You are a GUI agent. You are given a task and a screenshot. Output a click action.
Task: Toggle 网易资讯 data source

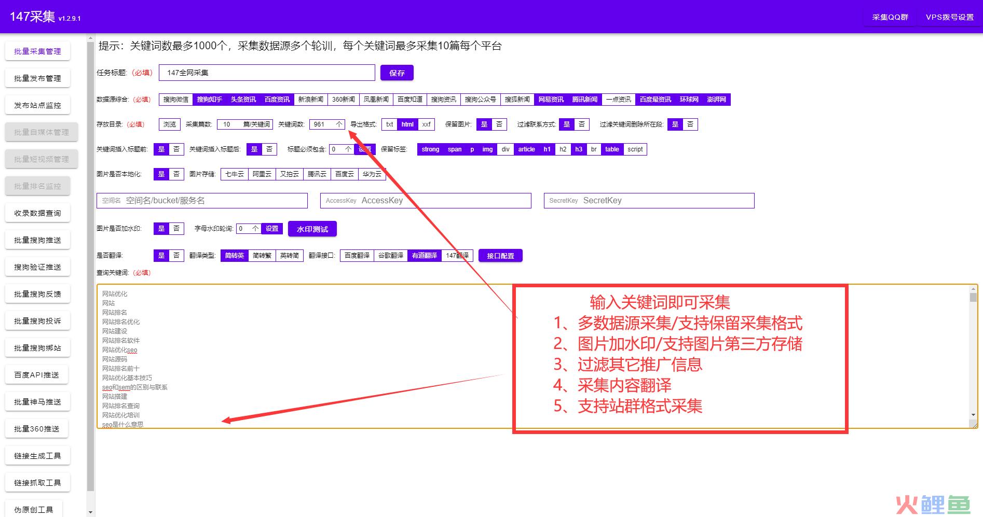(551, 100)
